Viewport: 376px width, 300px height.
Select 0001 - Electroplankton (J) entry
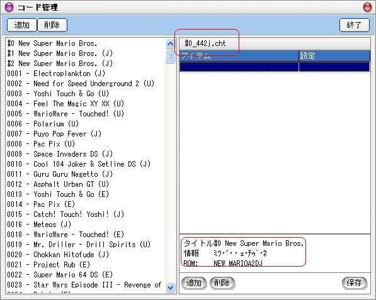click(56, 74)
